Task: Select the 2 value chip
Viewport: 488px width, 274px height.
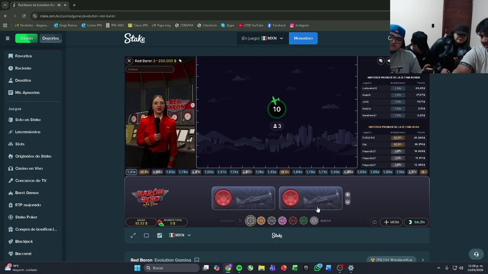Action: click(x=250, y=221)
